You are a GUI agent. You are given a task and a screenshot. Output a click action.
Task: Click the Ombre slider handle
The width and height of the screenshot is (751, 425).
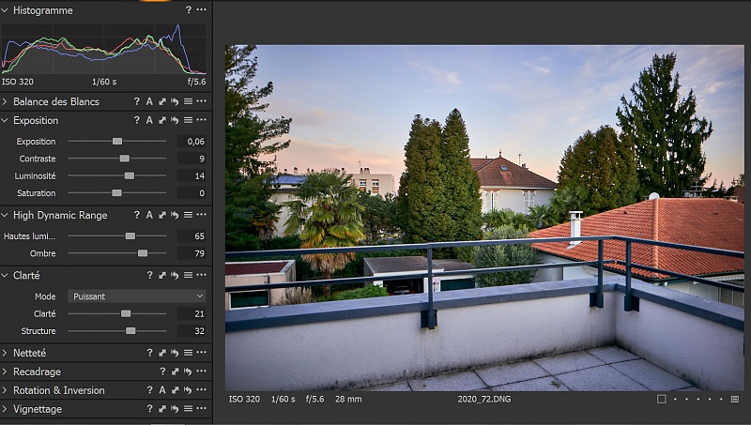coord(143,253)
